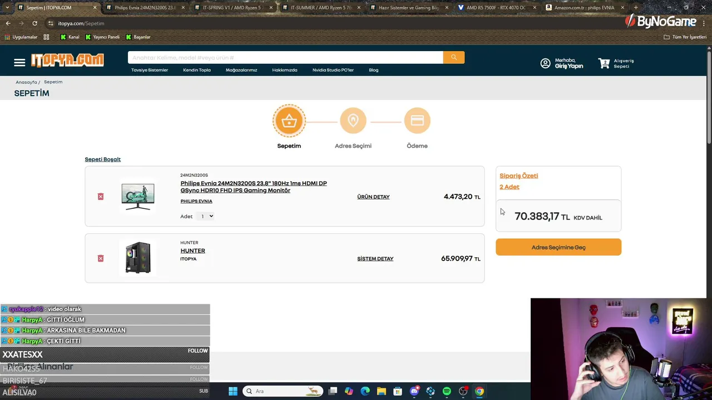
Task: Open Microsoft Edge from the taskbar
Action: pos(365,391)
